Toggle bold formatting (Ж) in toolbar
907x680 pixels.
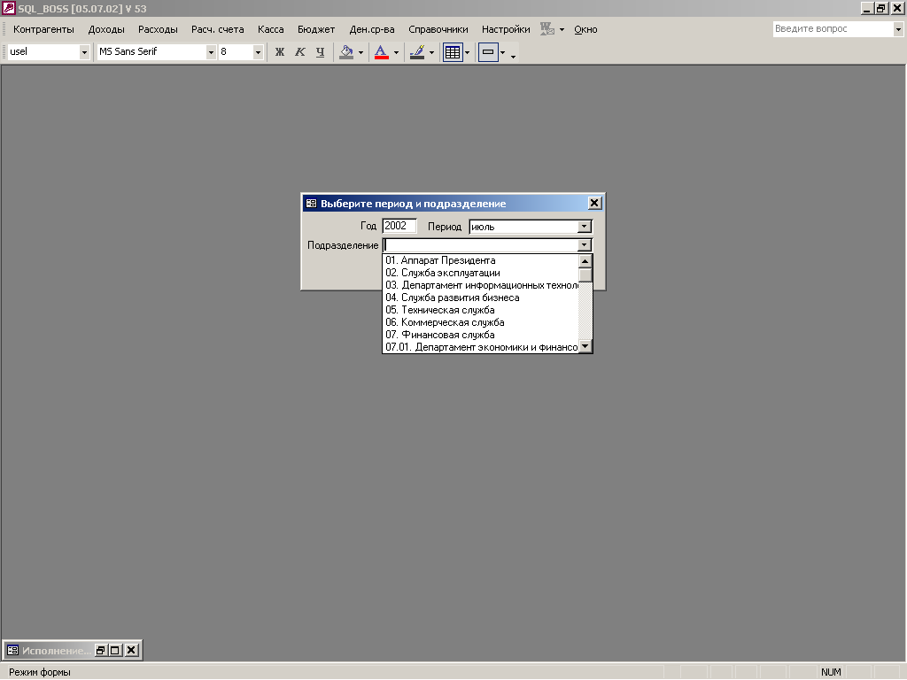(x=280, y=52)
